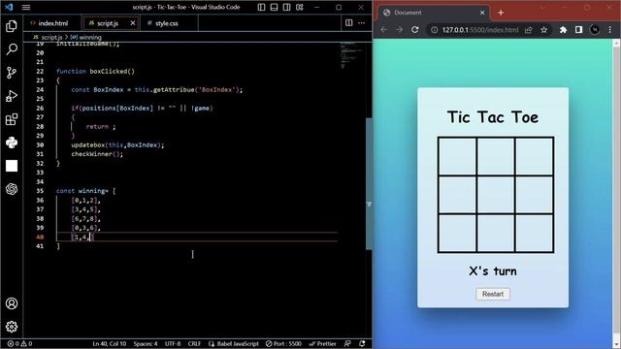This screenshot has height=349, width=621.
Task: Close the script.js editor tab
Action: pyautogui.click(x=133, y=23)
